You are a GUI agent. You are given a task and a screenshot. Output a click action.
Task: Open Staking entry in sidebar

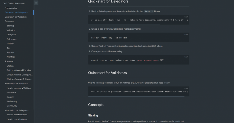point(10,26)
